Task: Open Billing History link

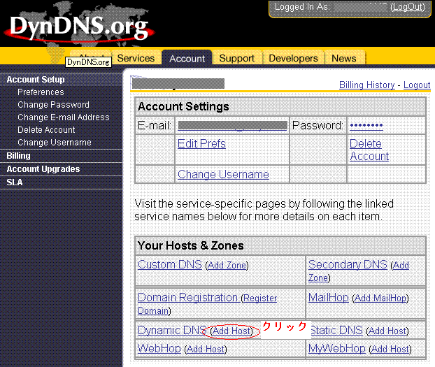Action: (366, 85)
